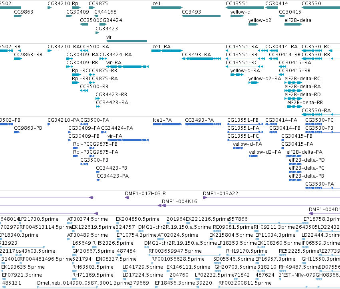Click the GM30667.5prime EST label
This screenshot has height=289, width=340.
pyautogui.click(x=93, y=251)
